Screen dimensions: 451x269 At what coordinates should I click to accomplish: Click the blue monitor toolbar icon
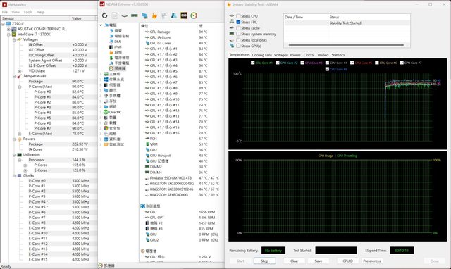click(144, 15)
